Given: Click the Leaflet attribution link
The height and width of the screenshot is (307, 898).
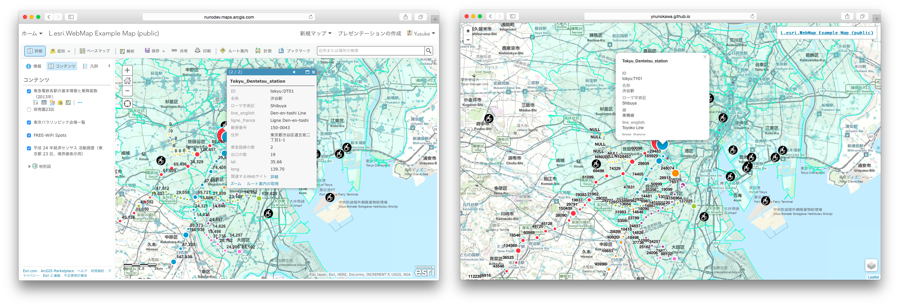Looking at the screenshot, I should 873,277.
